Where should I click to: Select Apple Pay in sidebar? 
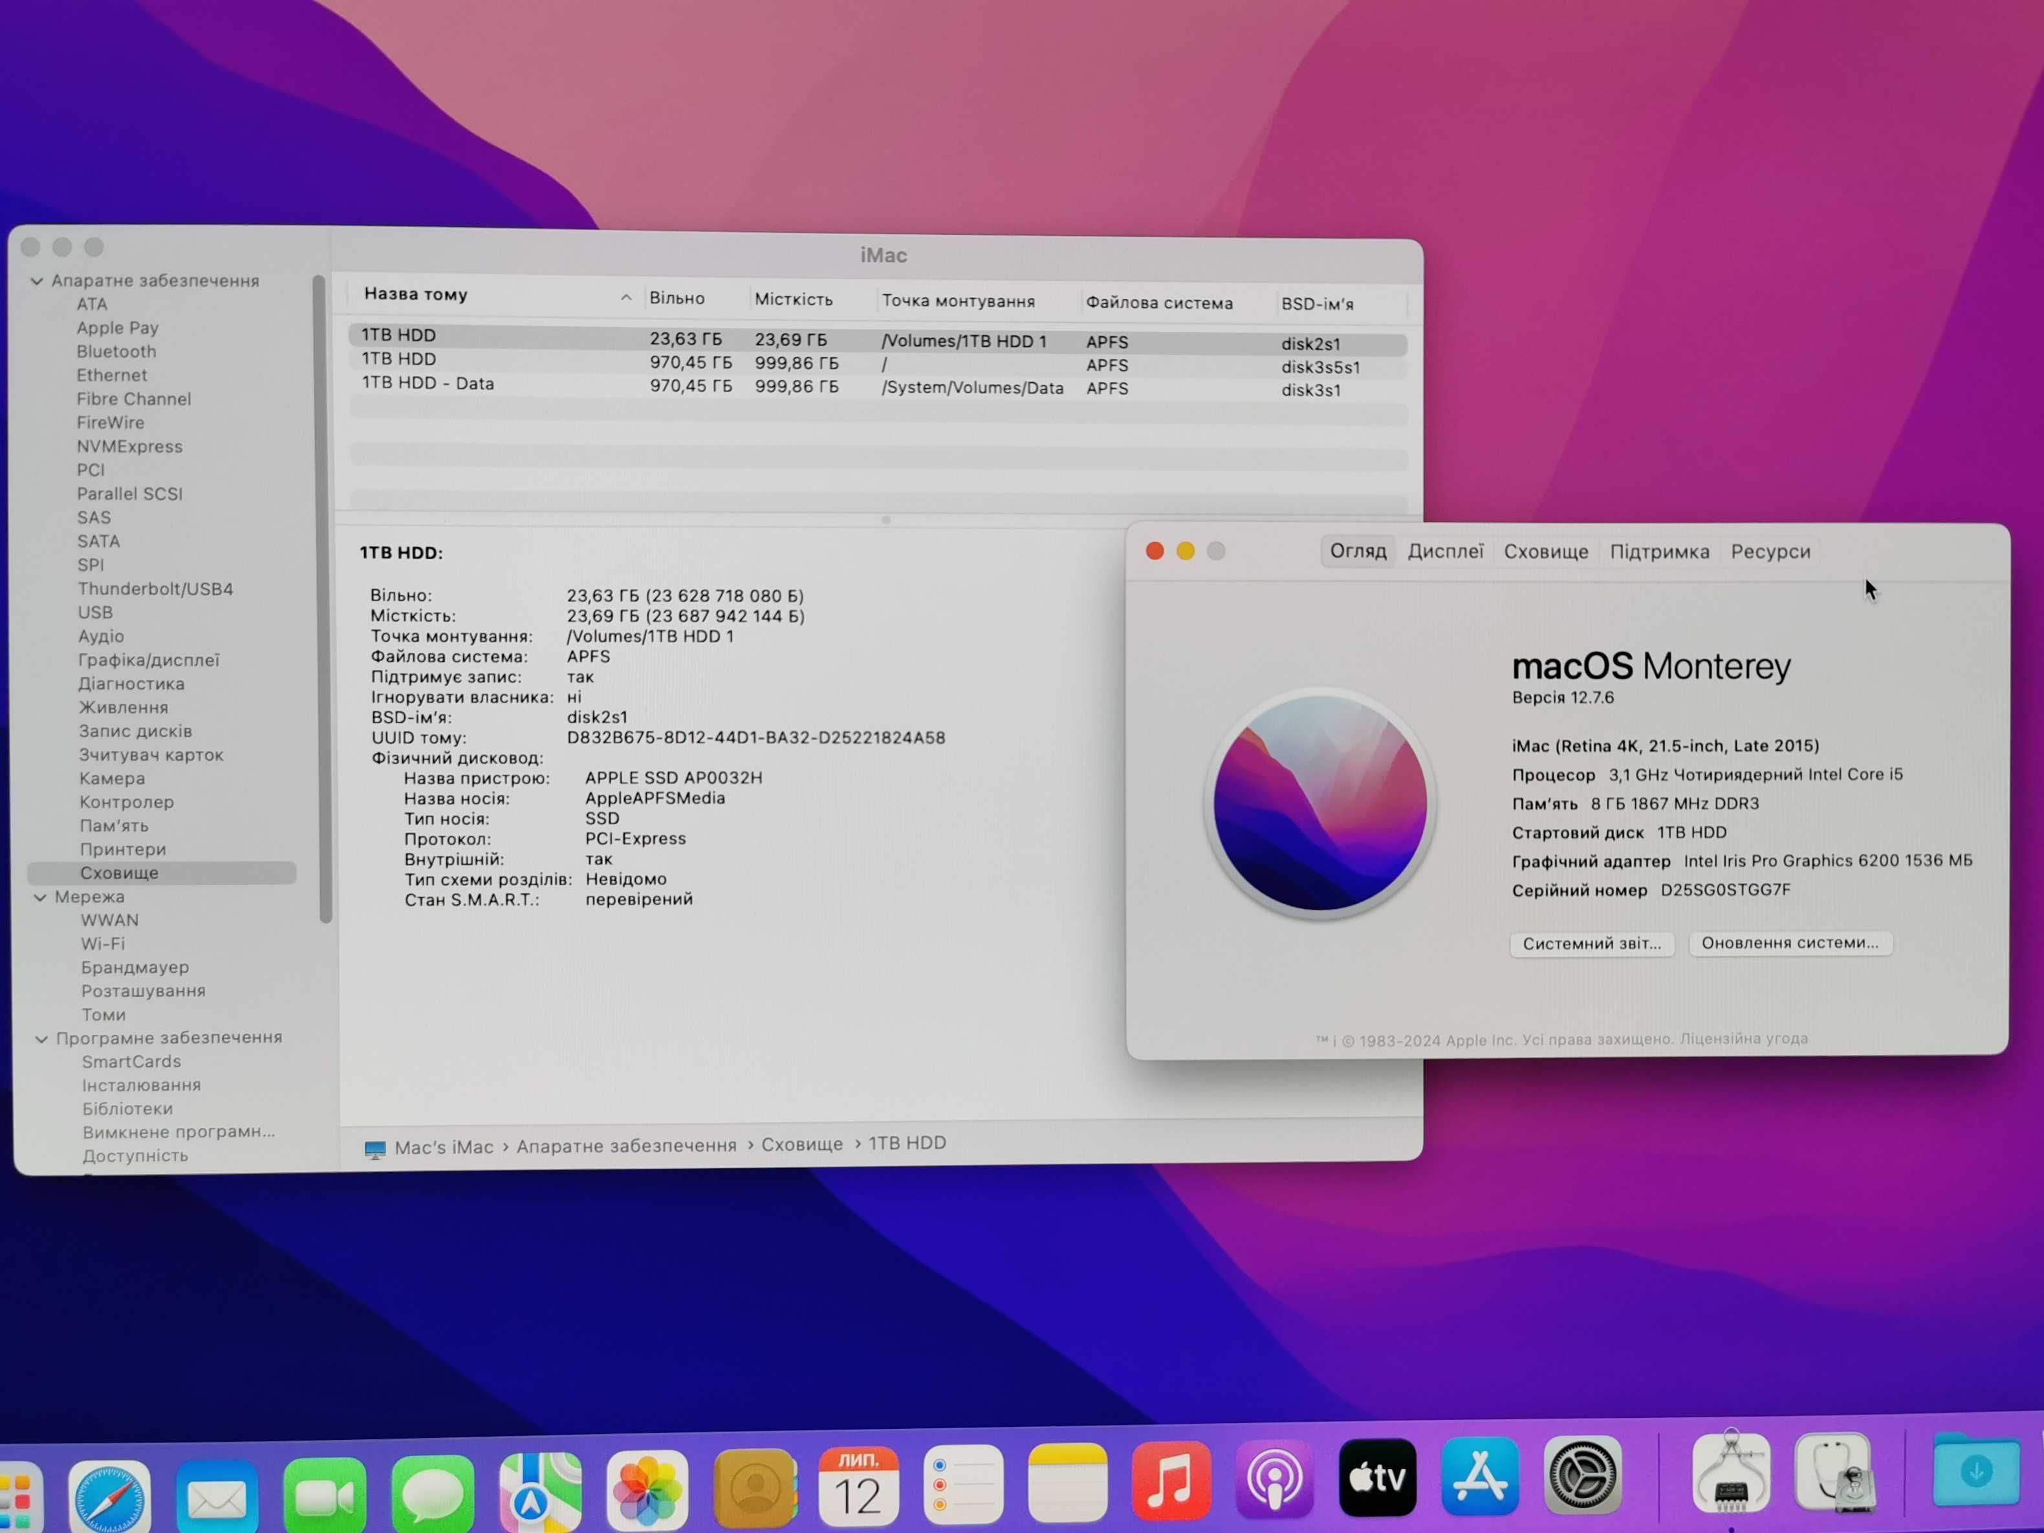[117, 328]
